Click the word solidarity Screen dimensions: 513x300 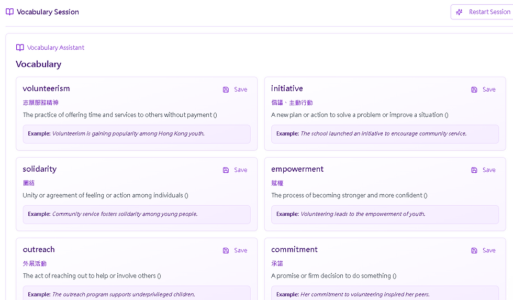(x=40, y=169)
